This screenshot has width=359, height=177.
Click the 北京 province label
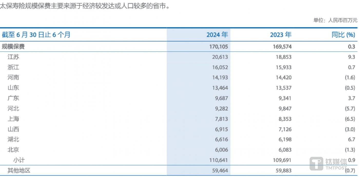click(x=13, y=150)
